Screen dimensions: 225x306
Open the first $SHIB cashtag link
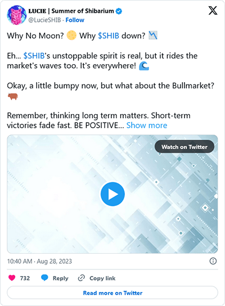[x=109, y=35]
